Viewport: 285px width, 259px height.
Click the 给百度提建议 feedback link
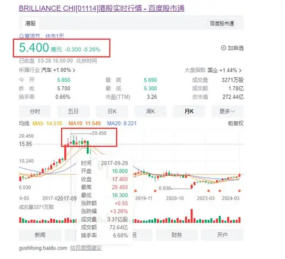click(x=85, y=248)
